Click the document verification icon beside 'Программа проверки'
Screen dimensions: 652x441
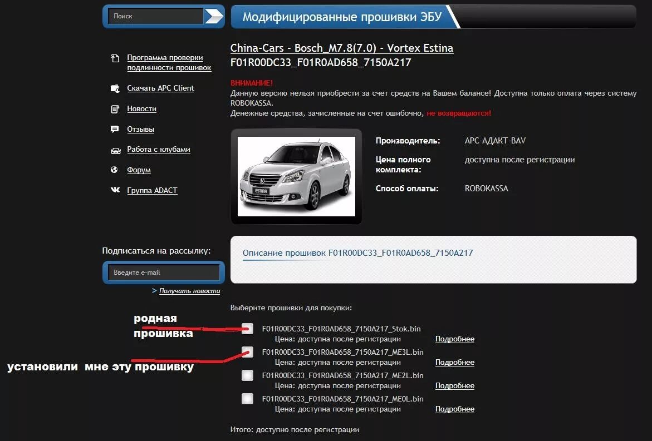tap(115, 57)
